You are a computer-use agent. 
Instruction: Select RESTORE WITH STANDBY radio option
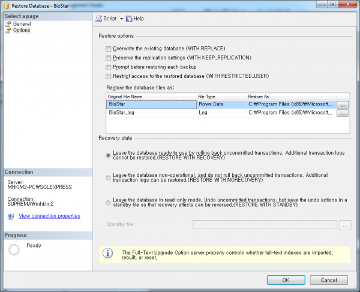108,202
